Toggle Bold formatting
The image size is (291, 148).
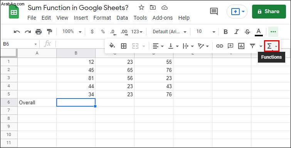click(x=225, y=32)
